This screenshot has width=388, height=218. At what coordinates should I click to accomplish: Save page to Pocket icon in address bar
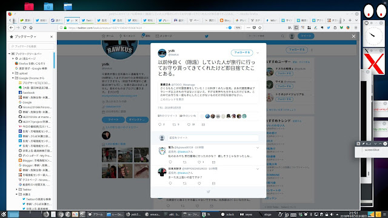(254, 28)
